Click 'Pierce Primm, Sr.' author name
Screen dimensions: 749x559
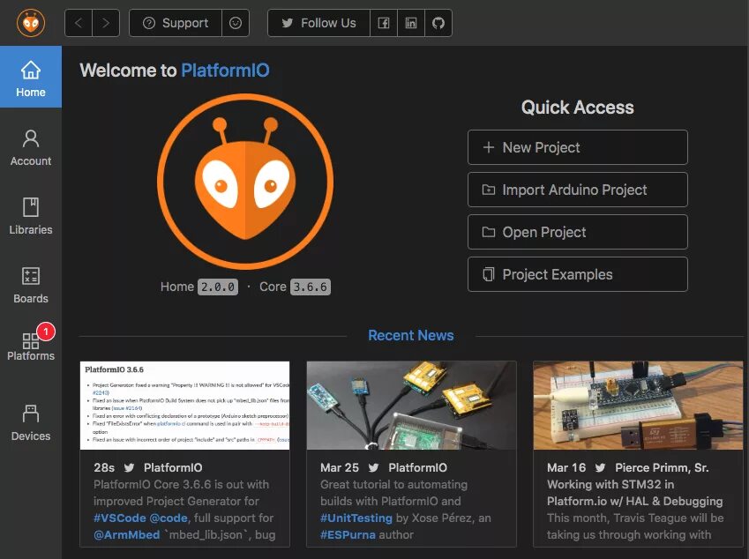(662, 468)
